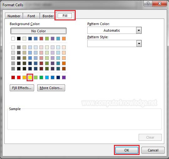Open the help question mark button

coord(148,3)
